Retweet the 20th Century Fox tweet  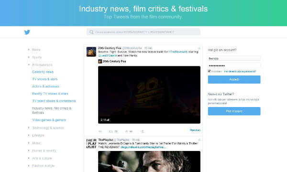(111, 131)
